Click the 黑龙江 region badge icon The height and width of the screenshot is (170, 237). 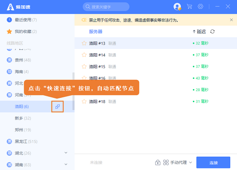click(9, 142)
